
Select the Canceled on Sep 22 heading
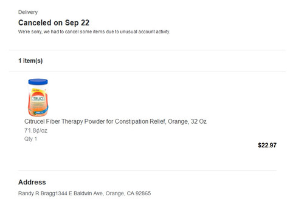[x=54, y=22]
